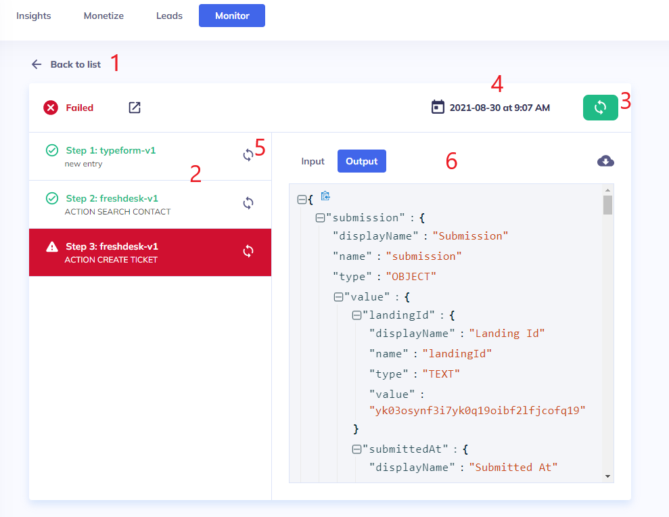Screen dimensions: 669x517
Task: Click the calendar icon beside run date
Action: (x=438, y=107)
